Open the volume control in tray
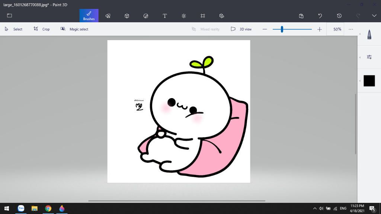The width and height of the screenshot is (381, 214). point(321,208)
